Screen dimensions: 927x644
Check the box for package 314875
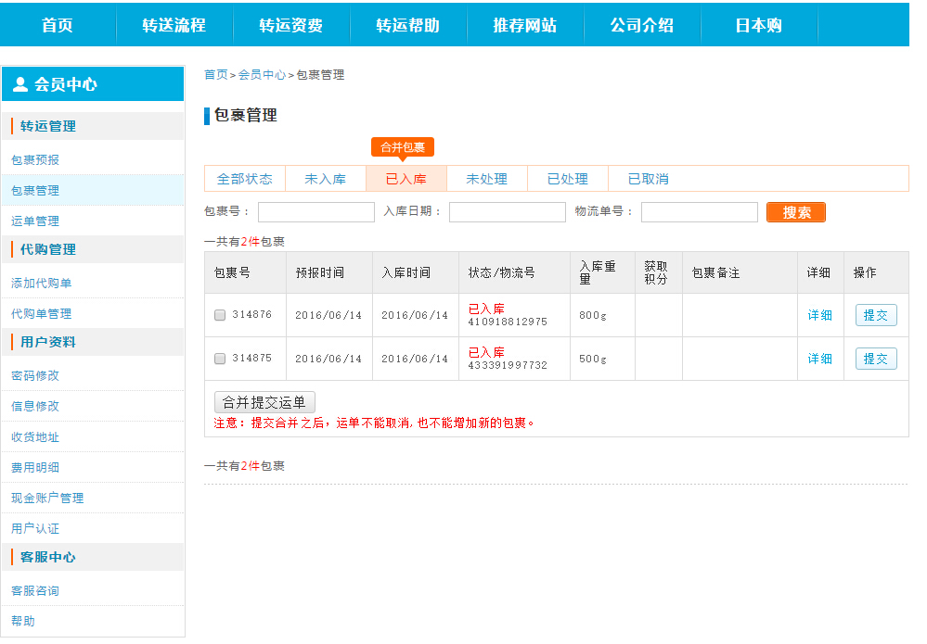click(220, 359)
